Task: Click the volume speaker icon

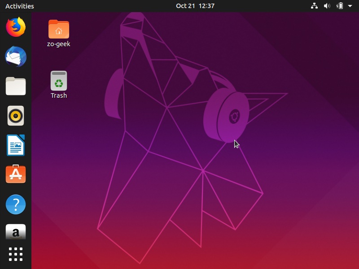Action: click(x=327, y=6)
